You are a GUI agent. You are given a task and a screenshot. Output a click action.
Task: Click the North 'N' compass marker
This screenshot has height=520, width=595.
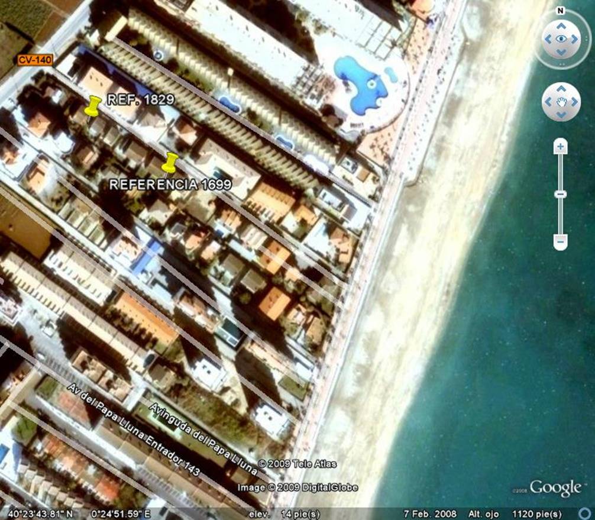tap(560, 11)
